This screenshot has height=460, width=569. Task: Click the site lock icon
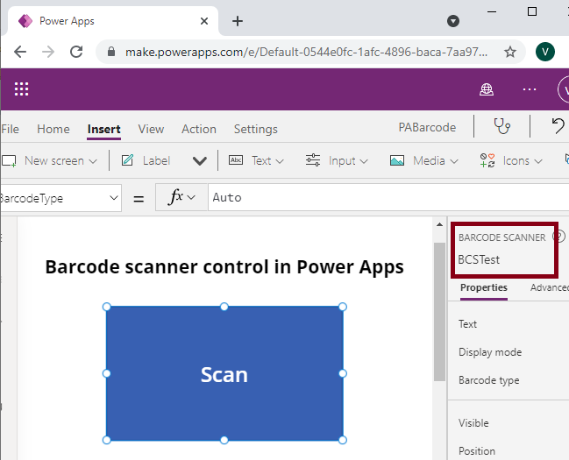click(x=111, y=52)
